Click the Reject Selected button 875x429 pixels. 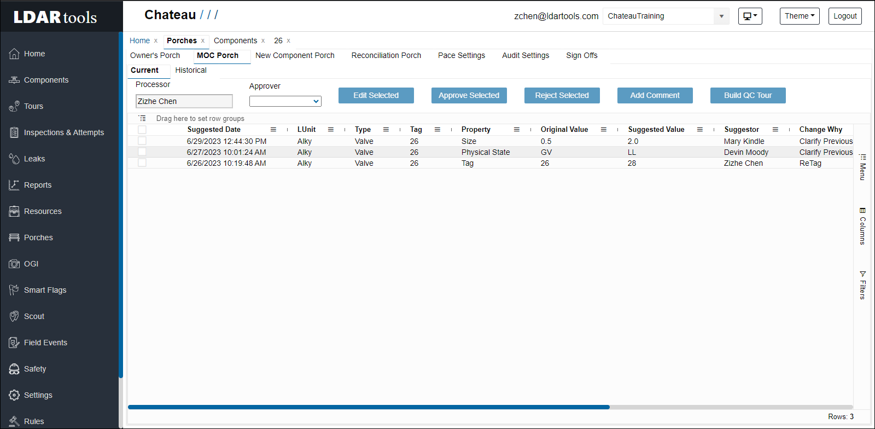[x=562, y=95]
